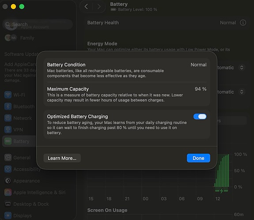Open Bluetooth settings icon
The image size is (254, 220).
[x=8, y=106]
